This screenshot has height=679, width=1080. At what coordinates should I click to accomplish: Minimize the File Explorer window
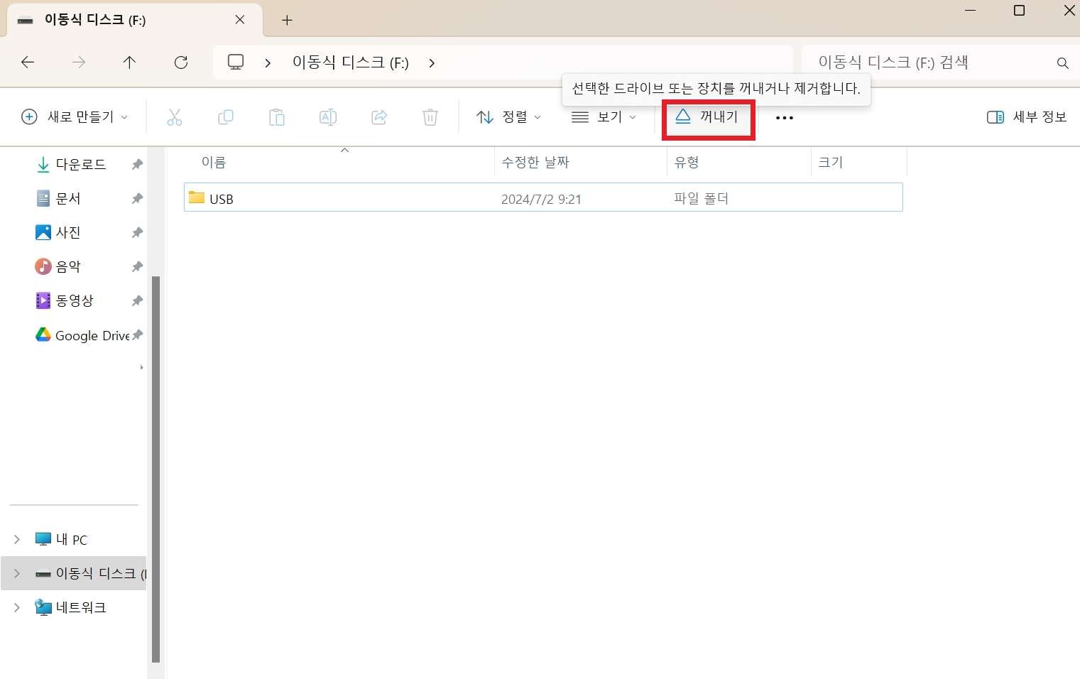tap(970, 11)
